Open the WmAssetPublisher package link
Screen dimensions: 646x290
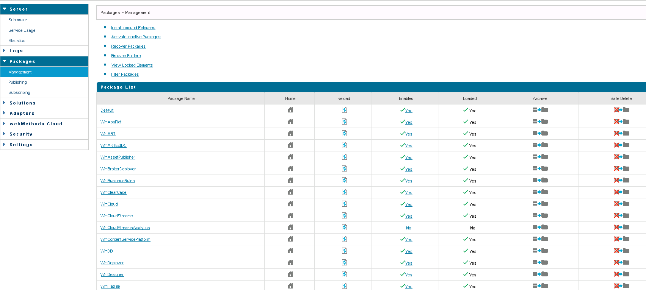118,157
